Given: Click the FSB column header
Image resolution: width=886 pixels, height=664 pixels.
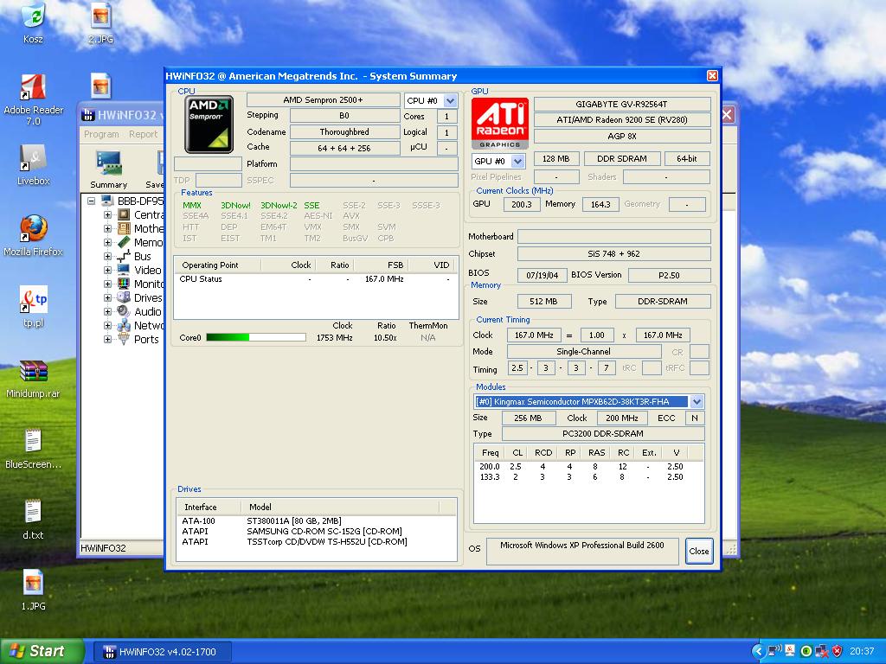Looking at the screenshot, I should tap(381, 265).
